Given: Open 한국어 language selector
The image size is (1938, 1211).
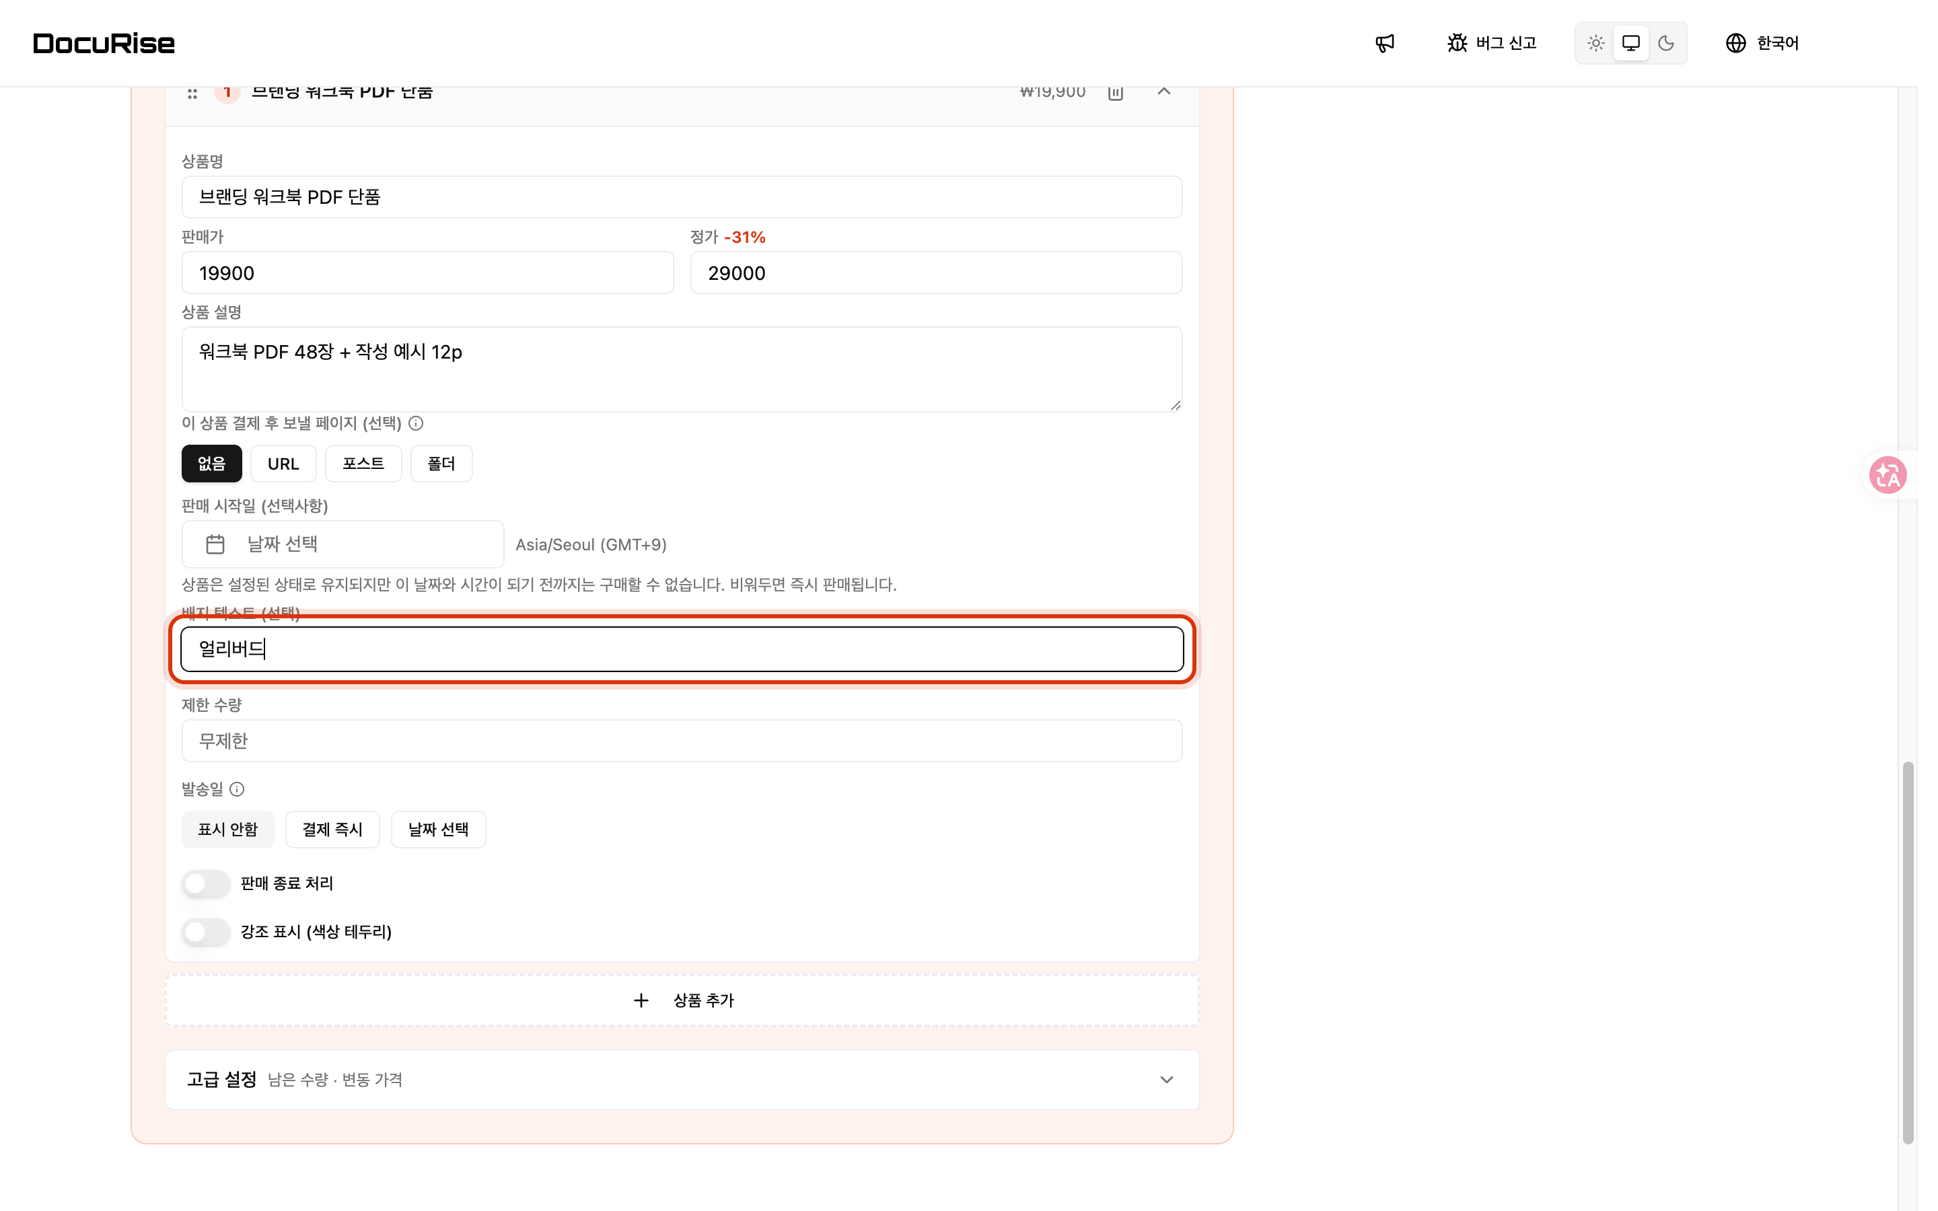Looking at the screenshot, I should click(1762, 43).
